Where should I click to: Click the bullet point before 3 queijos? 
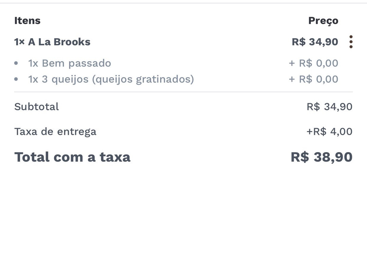tap(16, 79)
